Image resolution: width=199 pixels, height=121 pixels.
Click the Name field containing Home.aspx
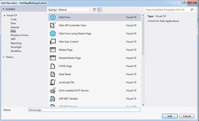[x=84, y=110]
